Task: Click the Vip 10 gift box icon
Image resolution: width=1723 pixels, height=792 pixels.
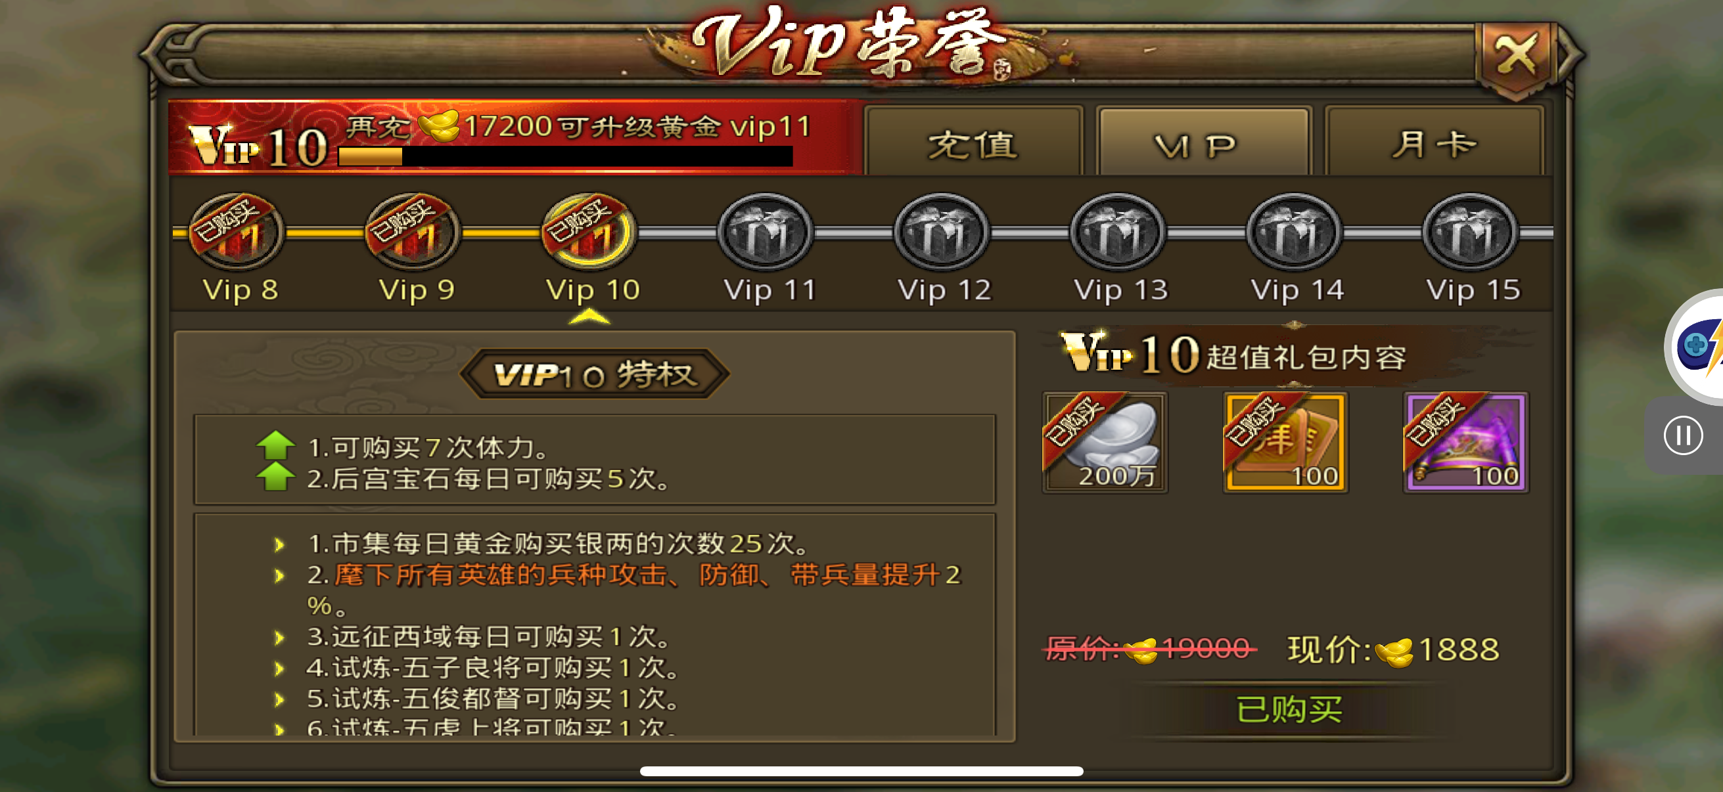Action: coord(589,232)
